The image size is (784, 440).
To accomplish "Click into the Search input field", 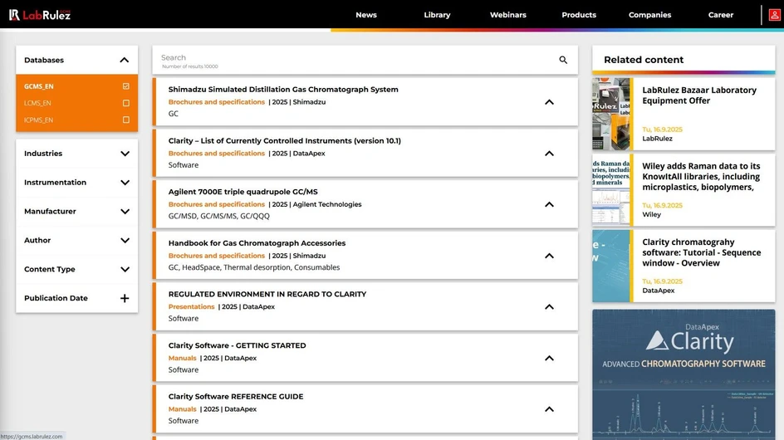I will [349, 60].
